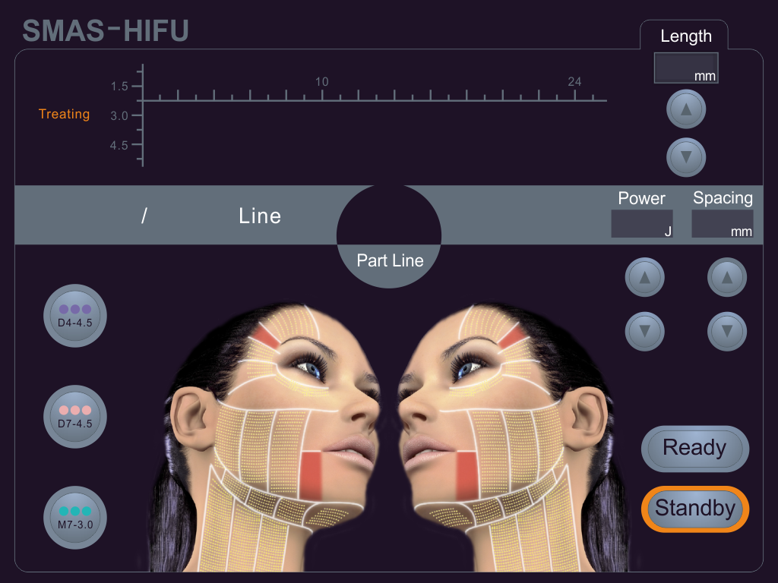Click the Power J value field
Screen dimensions: 778x583
coord(641,224)
